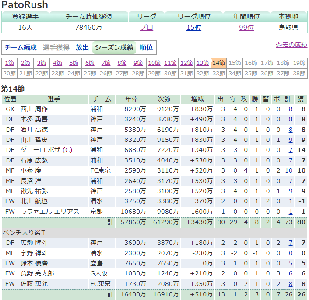Go to 2節 results
309x300 pixels.
[26, 63]
